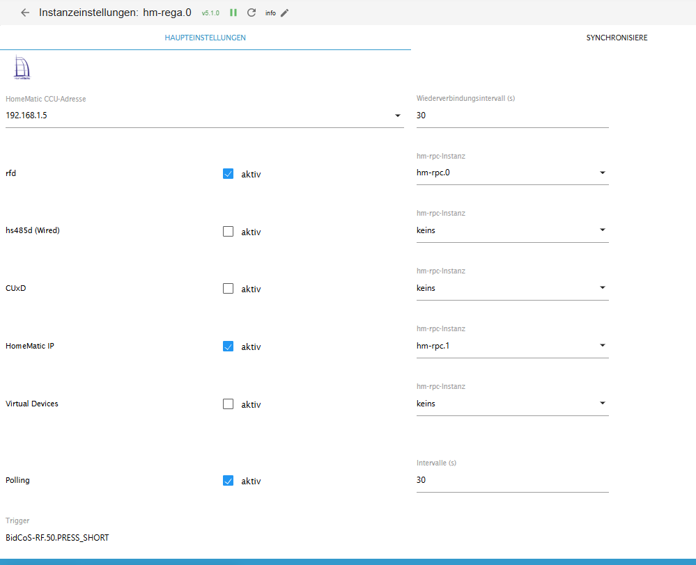Restart the instance with the refresh icon
The width and height of the screenshot is (696, 565).
(x=252, y=12)
